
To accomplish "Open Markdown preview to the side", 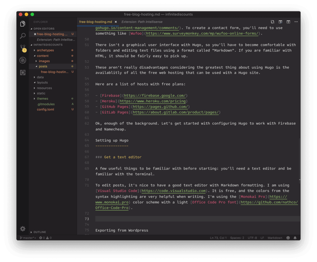I will pyautogui.click(x=280, y=22).
